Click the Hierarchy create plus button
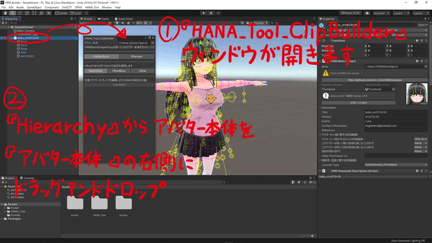Viewport: 432px width, 243px height. point(4,23)
